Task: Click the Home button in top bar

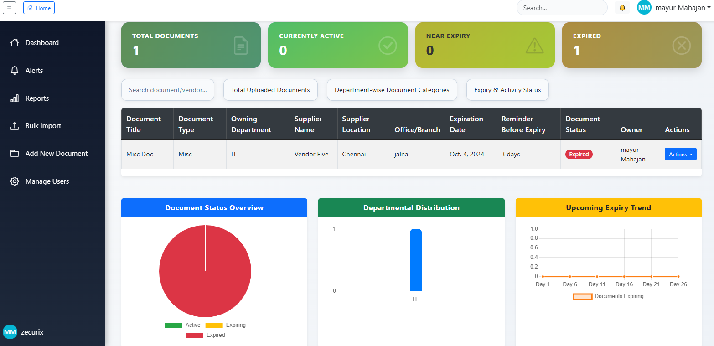Action: pyautogui.click(x=39, y=8)
